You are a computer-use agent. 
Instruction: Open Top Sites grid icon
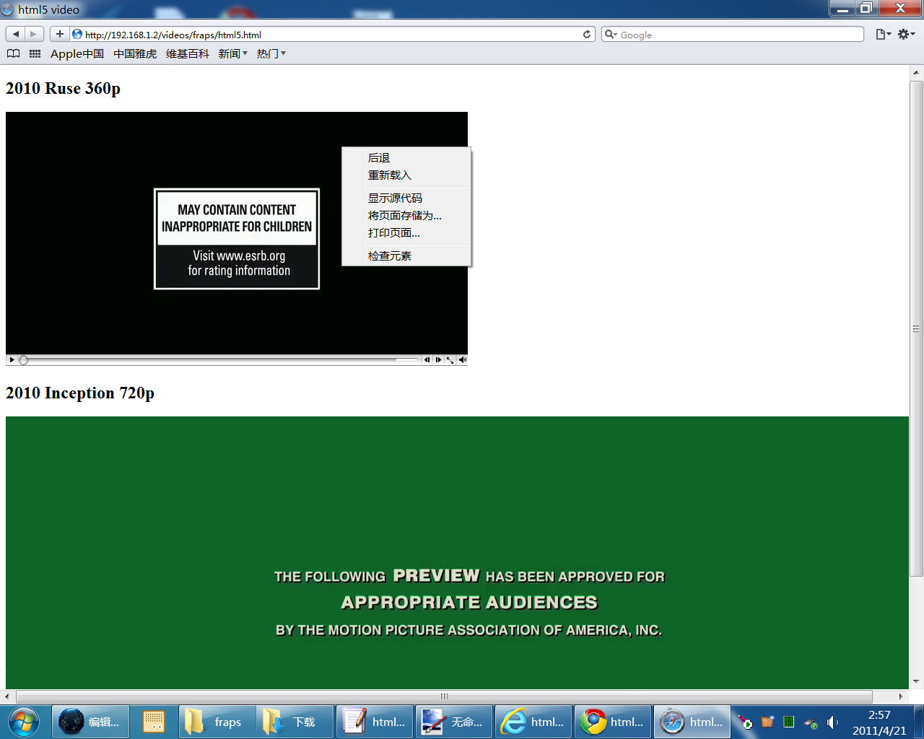click(35, 53)
